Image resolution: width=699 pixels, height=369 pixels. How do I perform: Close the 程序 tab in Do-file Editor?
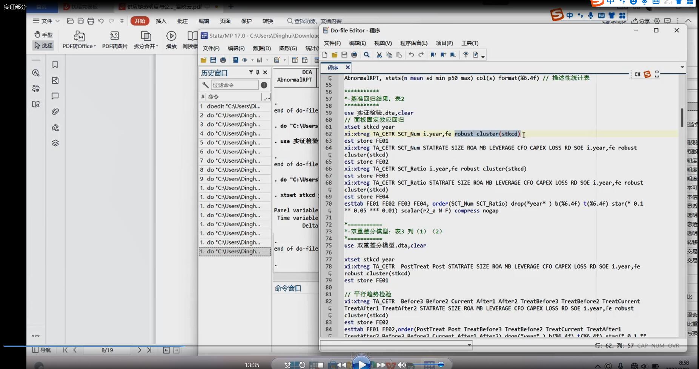[347, 67]
